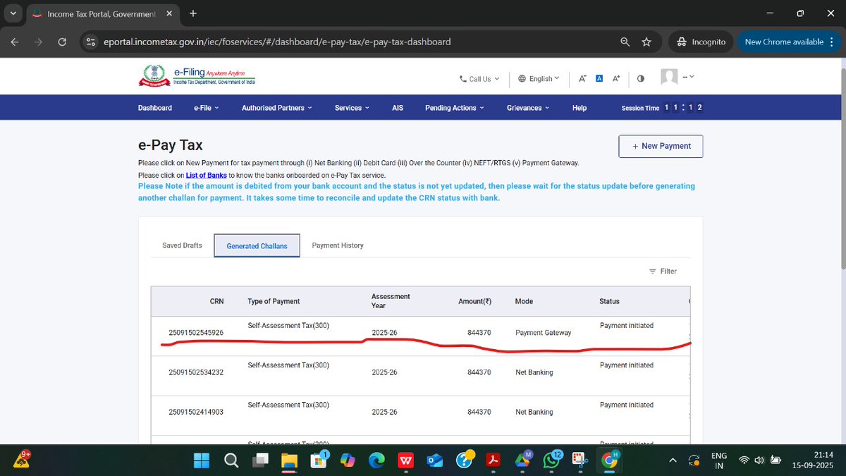Open the Call Us dropdown
The width and height of the screenshot is (846, 476).
[479, 79]
